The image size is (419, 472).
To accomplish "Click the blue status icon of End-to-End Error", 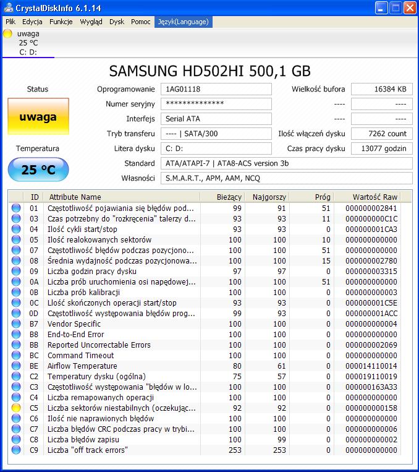I will click(16, 334).
